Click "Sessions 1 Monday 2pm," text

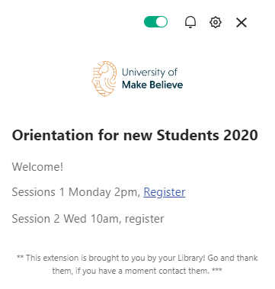pos(76,192)
